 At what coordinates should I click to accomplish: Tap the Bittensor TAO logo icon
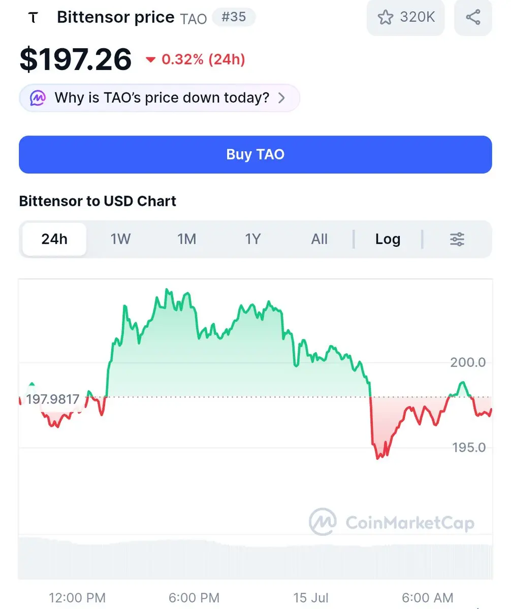[34, 18]
